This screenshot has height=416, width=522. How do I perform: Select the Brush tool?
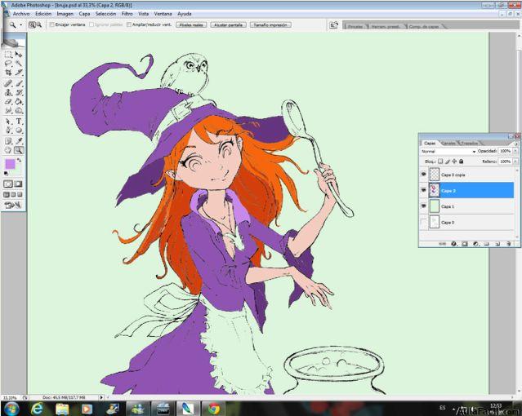coord(19,83)
